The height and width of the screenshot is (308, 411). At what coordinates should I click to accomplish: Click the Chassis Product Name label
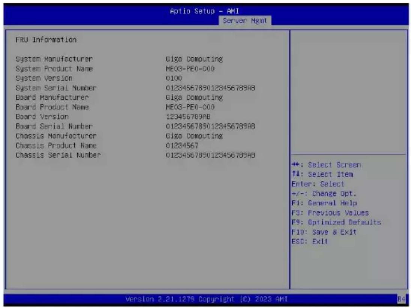[56, 145]
